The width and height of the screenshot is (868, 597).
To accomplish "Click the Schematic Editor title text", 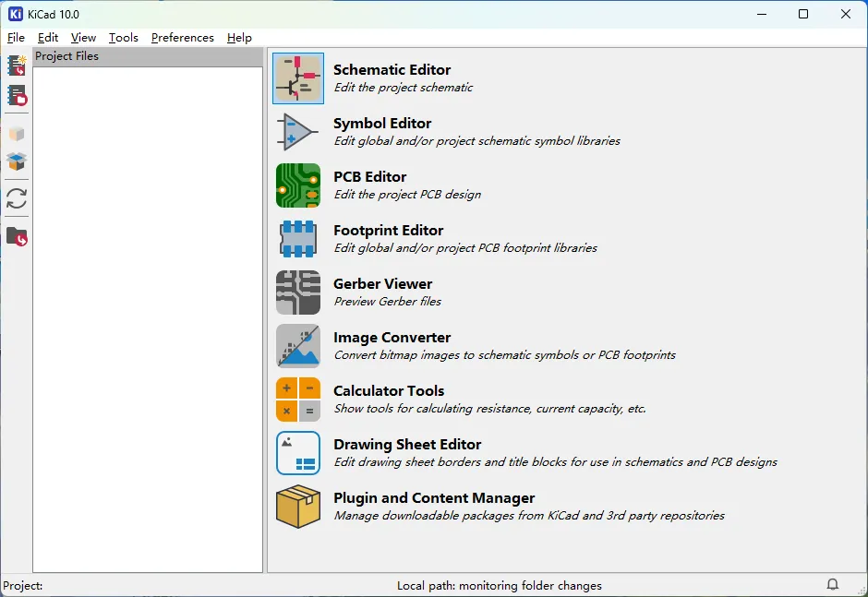I will (392, 70).
